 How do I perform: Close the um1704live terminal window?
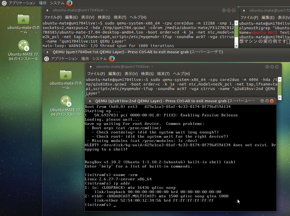point(233,10)
